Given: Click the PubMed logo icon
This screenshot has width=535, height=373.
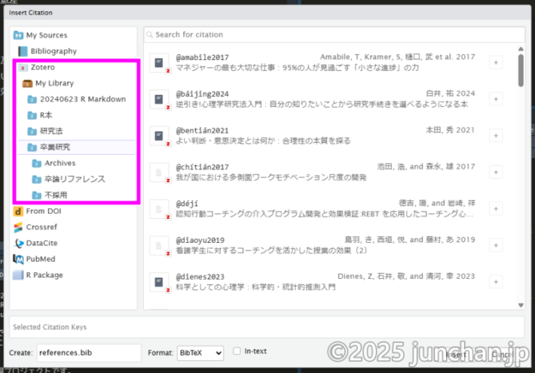Looking at the screenshot, I should [x=18, y=259].
